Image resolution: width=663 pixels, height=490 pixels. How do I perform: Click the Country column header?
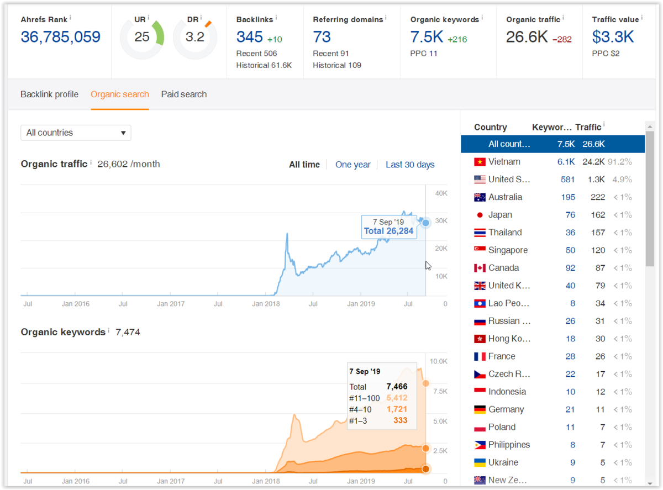tap(491, 127)
